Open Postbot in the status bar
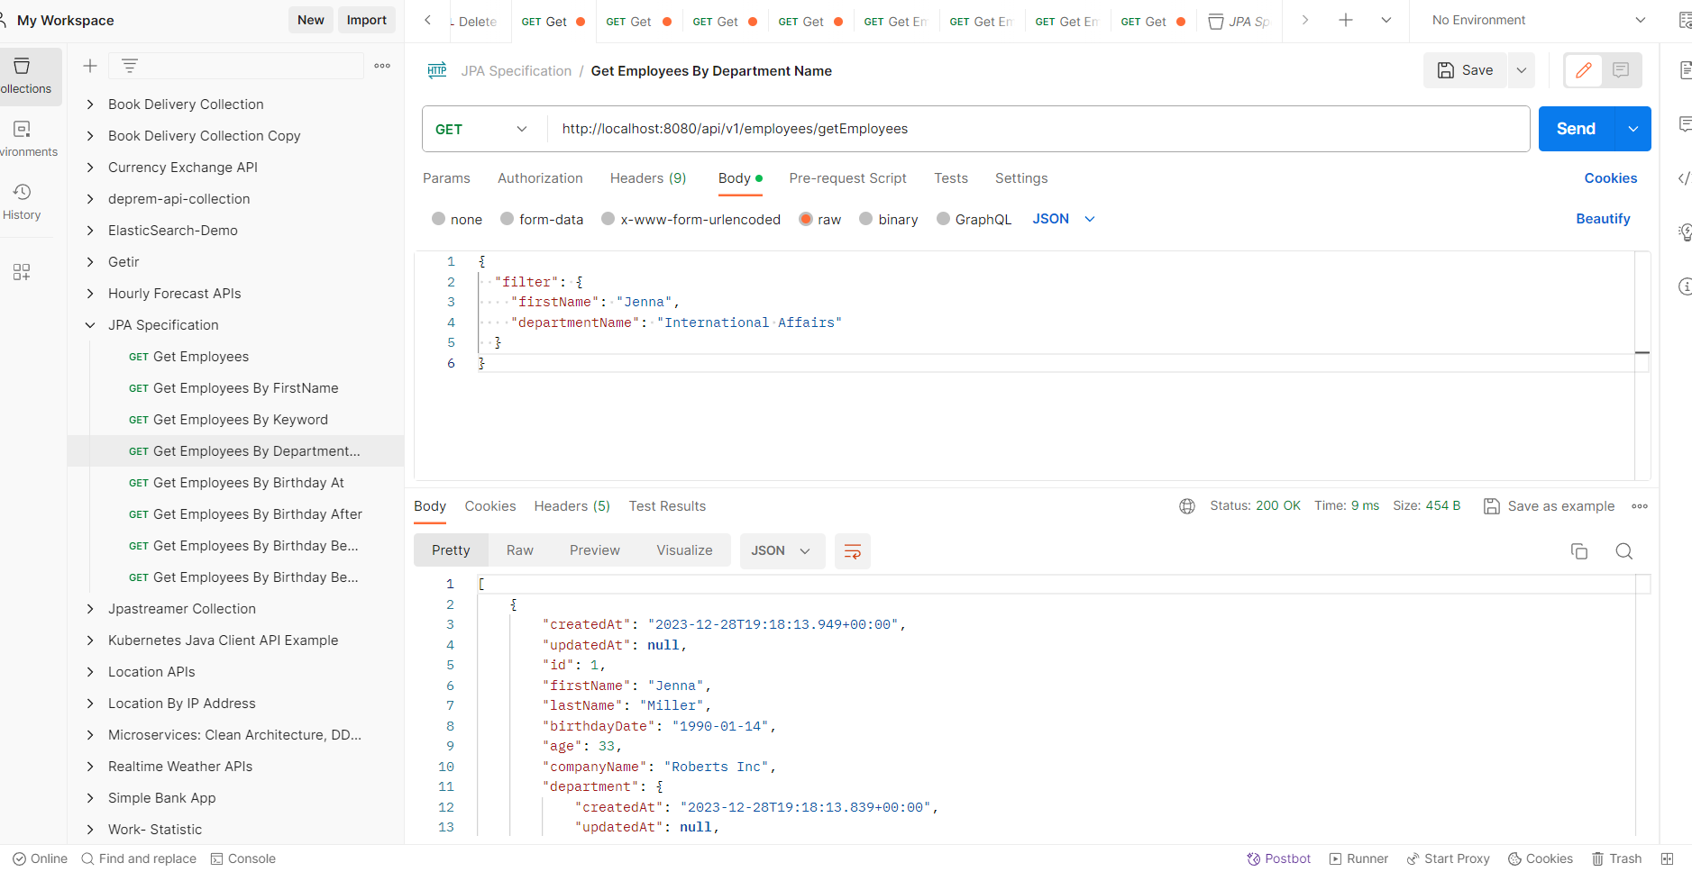 [1278, 858]
